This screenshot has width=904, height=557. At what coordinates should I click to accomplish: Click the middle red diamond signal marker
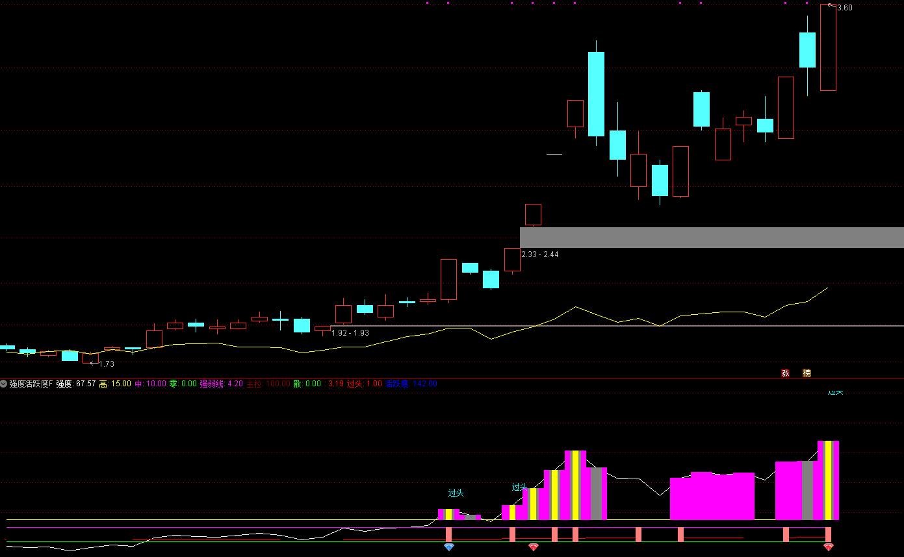534,547
